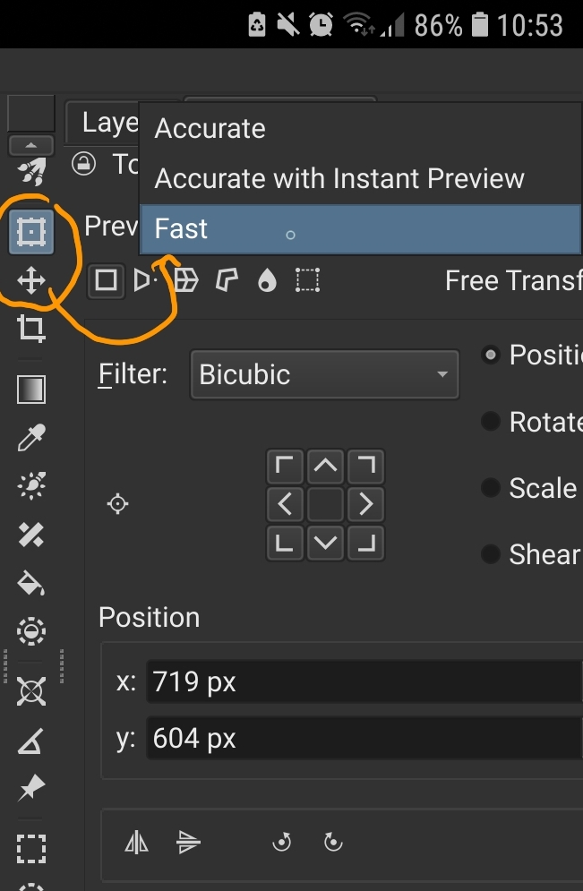Viewport: 583px width, 891px height.
Task: Activate the Crop tool
Action: pos(30,330)
